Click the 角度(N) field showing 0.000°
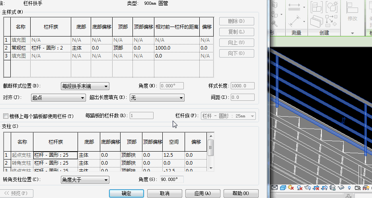This screenshot has height=198, width=372. 172,86
